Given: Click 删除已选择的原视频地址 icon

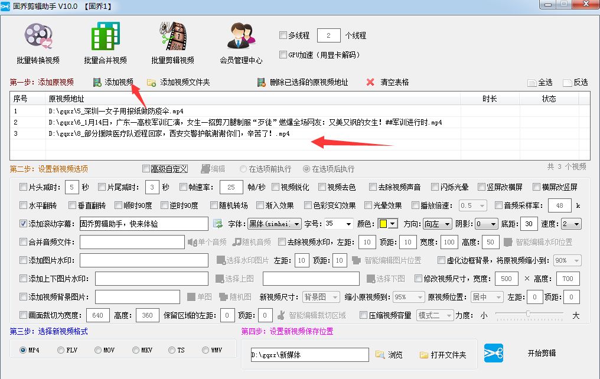Looking at the screenshot, I should pos(262,82).
